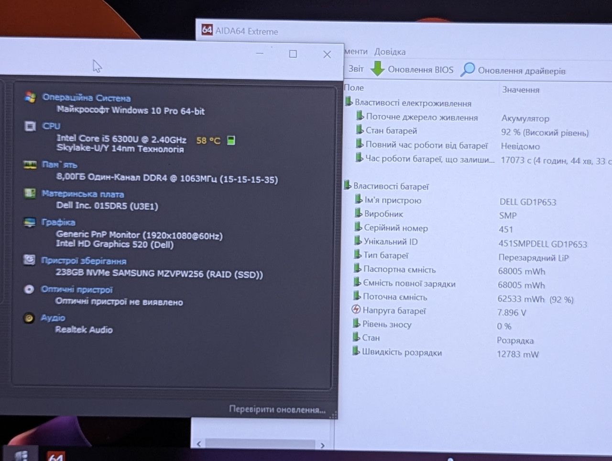Select the DELL GD1P653 device name value
This screenshot has height=461, width=612.
point(528,202)
